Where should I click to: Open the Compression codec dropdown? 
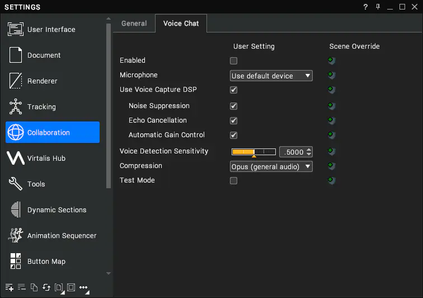[271, 166]
